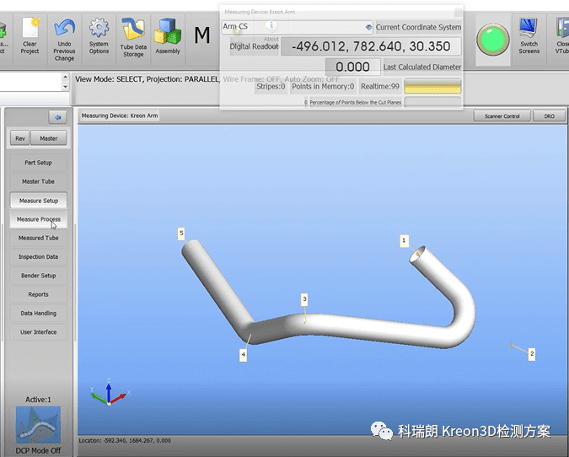Toggle the DRO display button
Image resolution: width=569 pixels, height=457 pixels.
point(549,116)
